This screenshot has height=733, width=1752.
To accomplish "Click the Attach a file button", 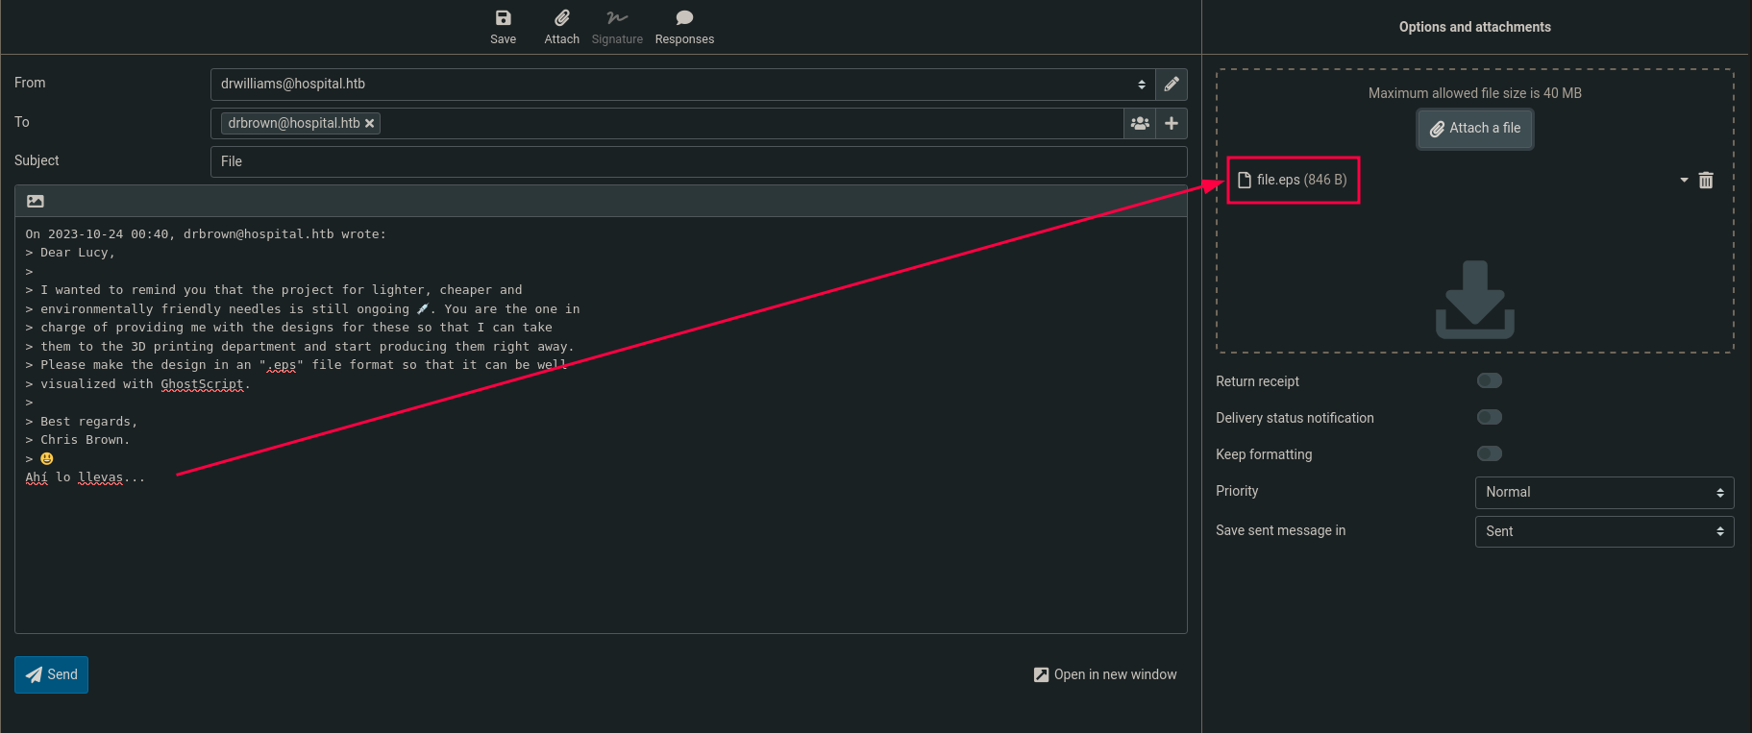I will (1474, 129).
